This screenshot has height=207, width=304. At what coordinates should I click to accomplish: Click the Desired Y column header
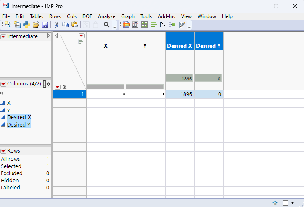209,41
